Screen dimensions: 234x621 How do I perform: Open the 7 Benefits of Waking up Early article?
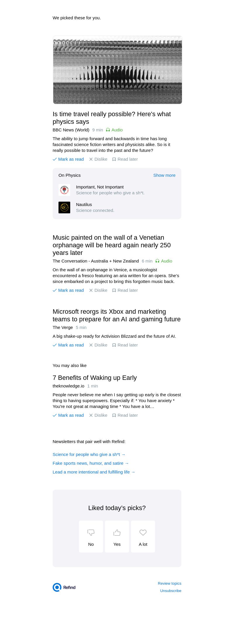point(94,378)
